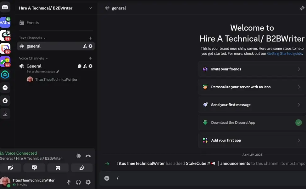Mute the microphone

pos(69,182)
